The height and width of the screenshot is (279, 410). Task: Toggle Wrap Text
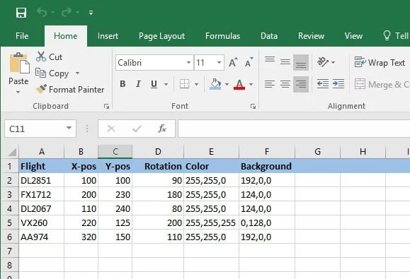(x=380, y=62)
